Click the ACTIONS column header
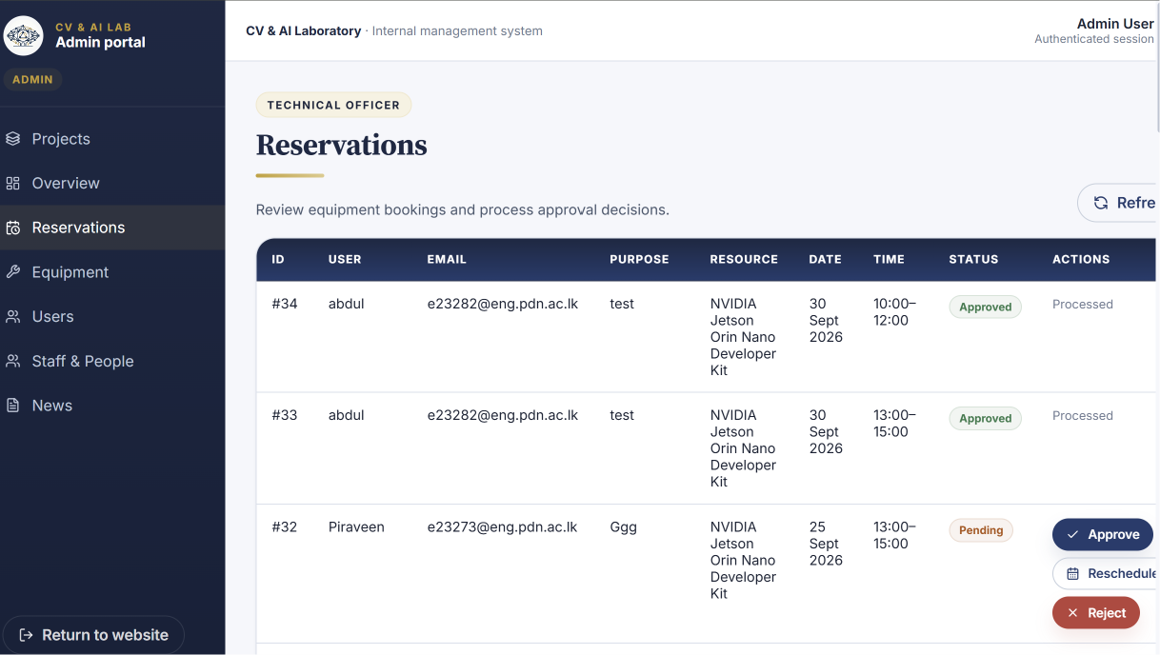This screenshot has height=655, width=1160. (1081, 259)
